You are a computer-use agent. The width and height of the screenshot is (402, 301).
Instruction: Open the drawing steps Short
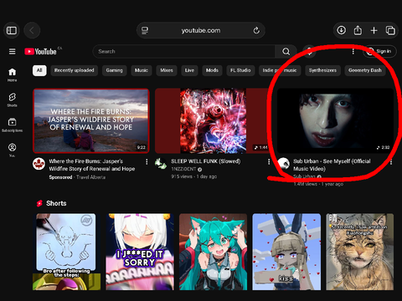[x=66, y=252]
